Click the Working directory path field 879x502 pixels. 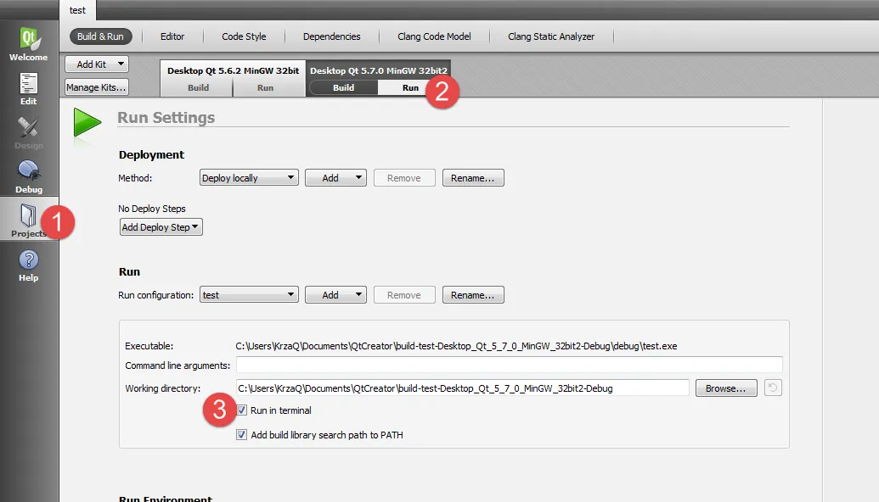click(463, 388)
